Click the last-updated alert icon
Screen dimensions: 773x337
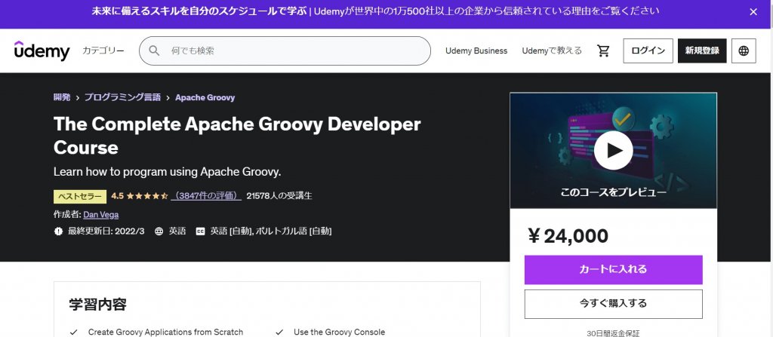point(59,231)
